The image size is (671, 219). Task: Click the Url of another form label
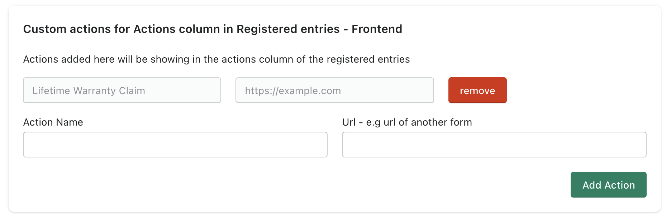[x=407, y=122]
